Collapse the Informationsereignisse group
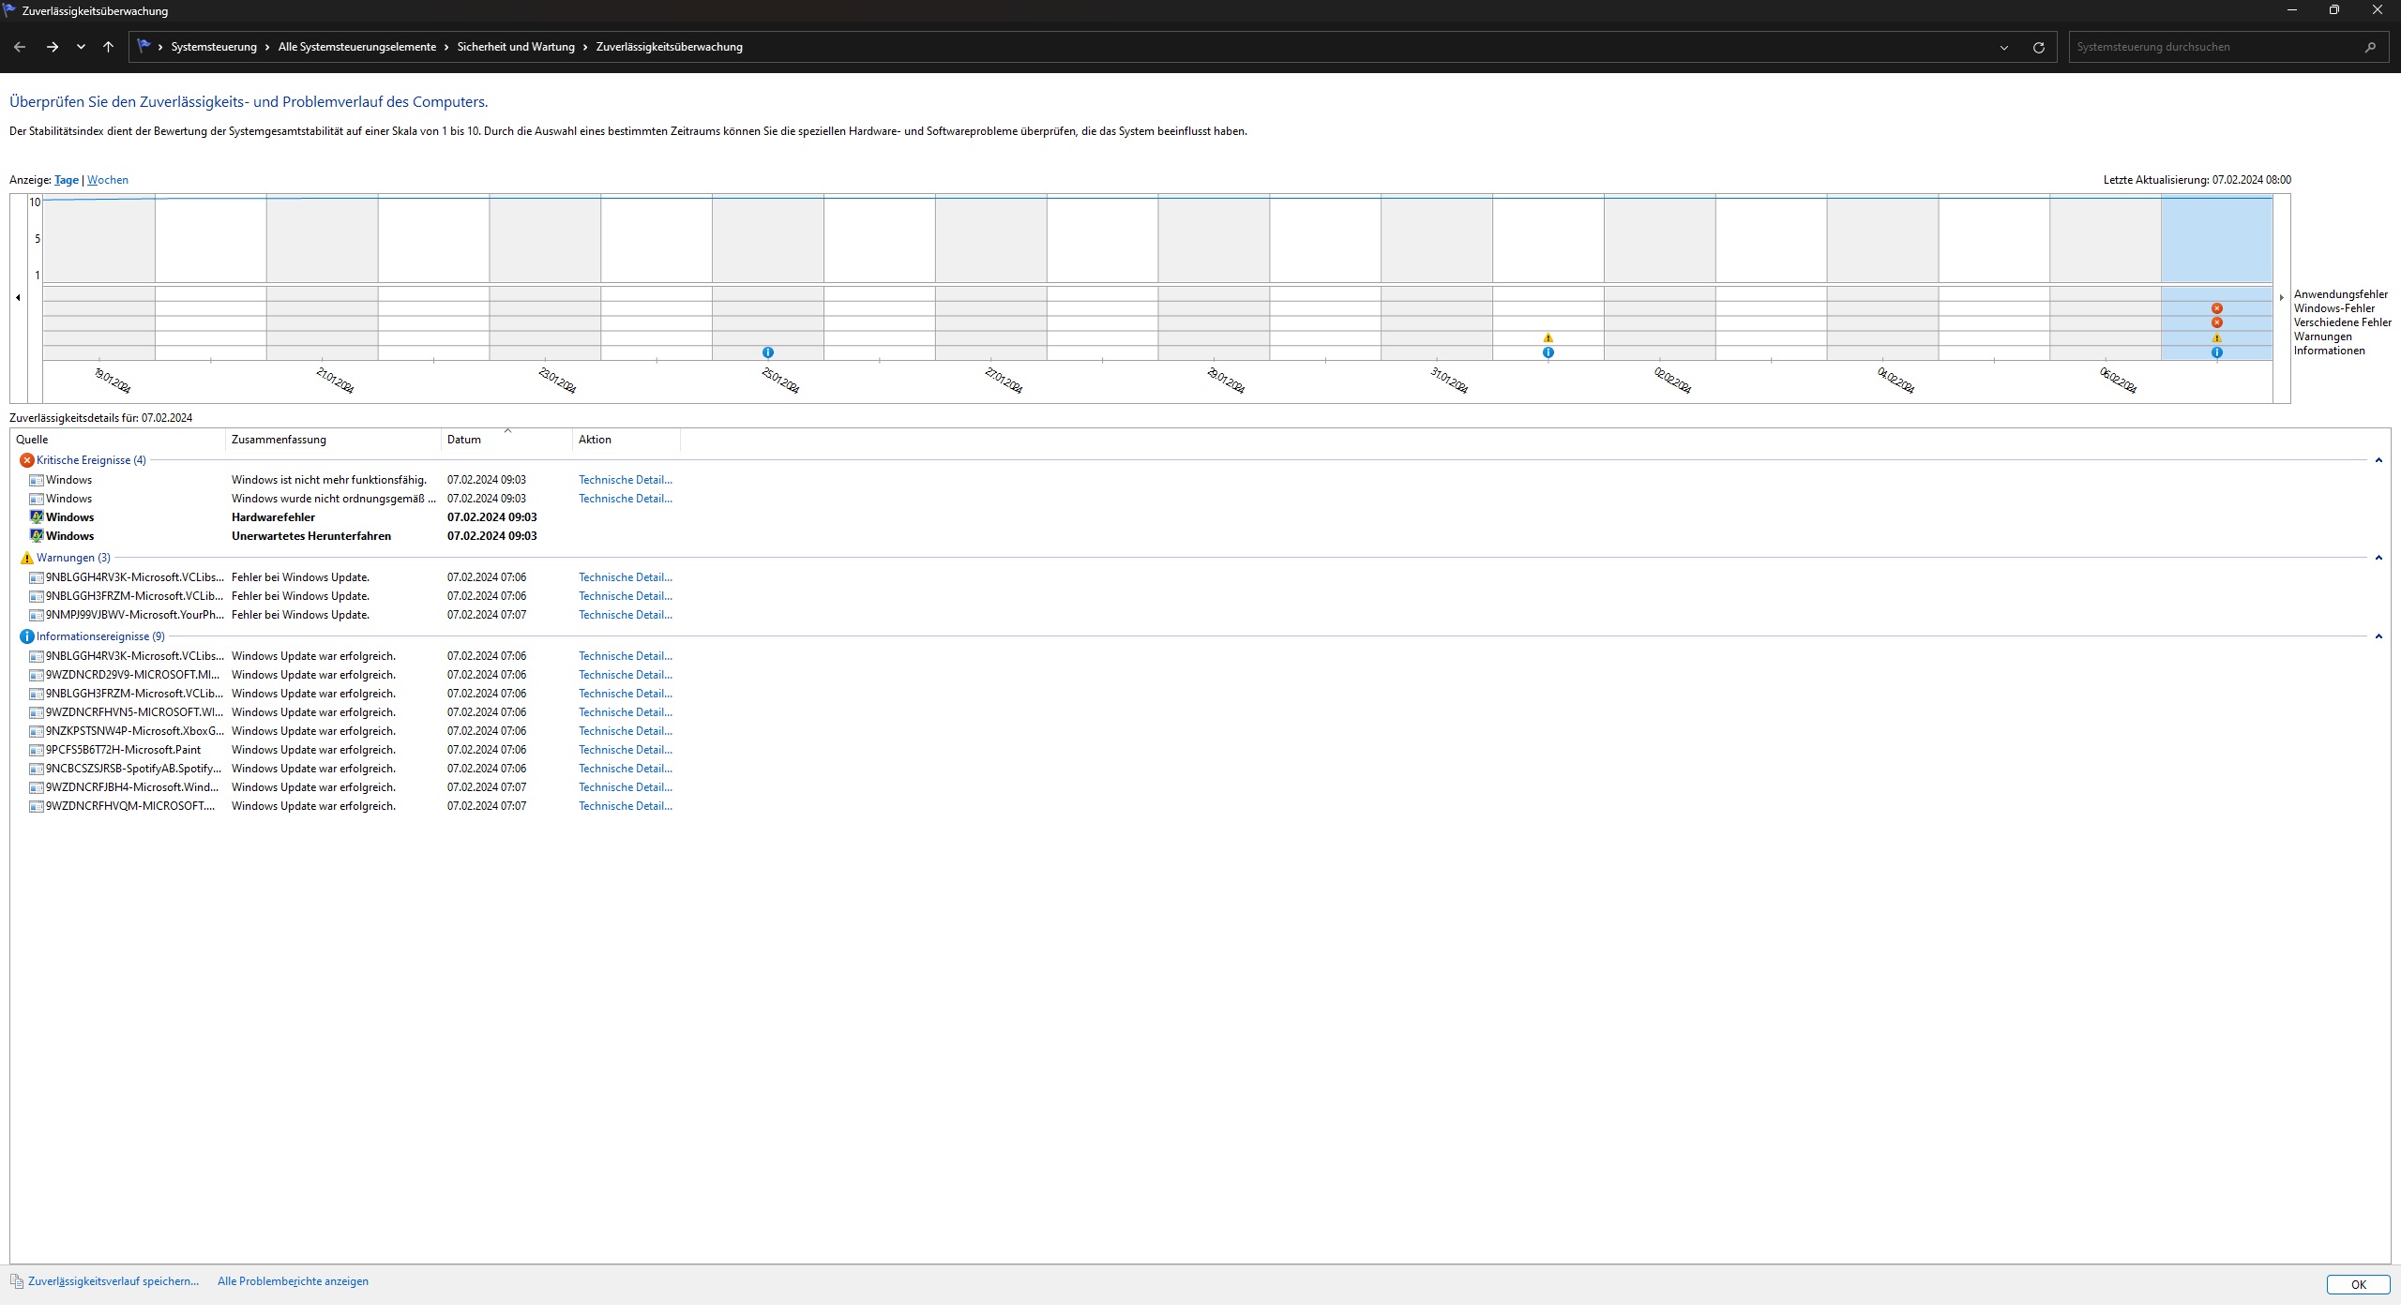Viewport: 2401px width, 1316px height. click(x=2378, y=636)
